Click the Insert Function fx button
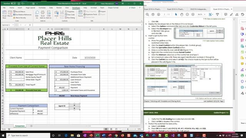246x138 pixels. coord(30,25)
